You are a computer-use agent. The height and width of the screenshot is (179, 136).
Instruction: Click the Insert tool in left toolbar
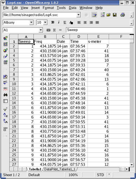point(6,38)
